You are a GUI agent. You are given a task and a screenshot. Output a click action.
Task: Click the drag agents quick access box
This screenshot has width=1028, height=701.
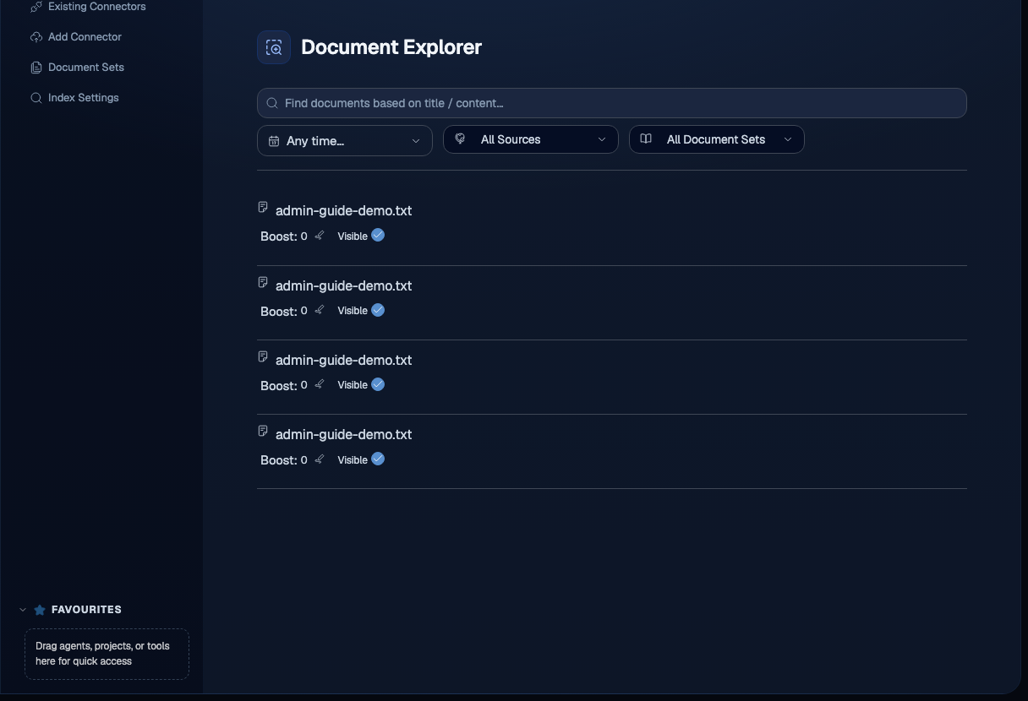tap(107, 654)
